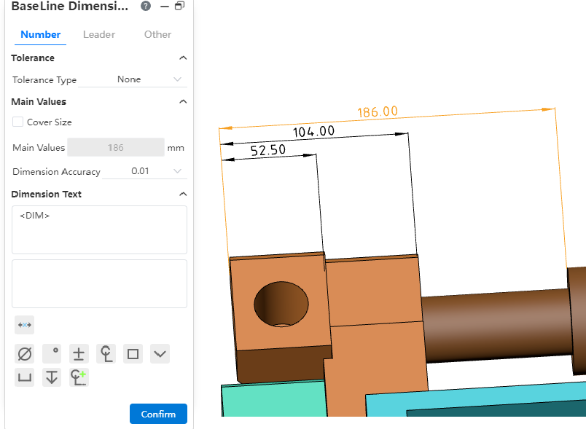Click the center dimension text arrows icon

(25, 325)
